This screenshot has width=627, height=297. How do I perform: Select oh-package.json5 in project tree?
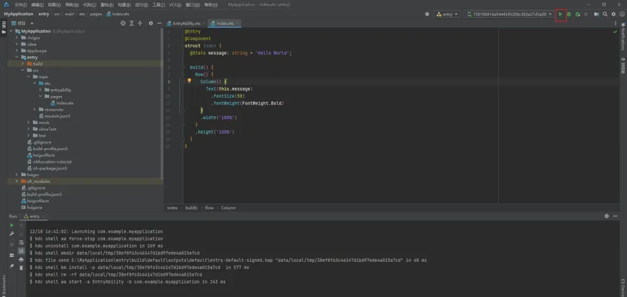point(47,168)
